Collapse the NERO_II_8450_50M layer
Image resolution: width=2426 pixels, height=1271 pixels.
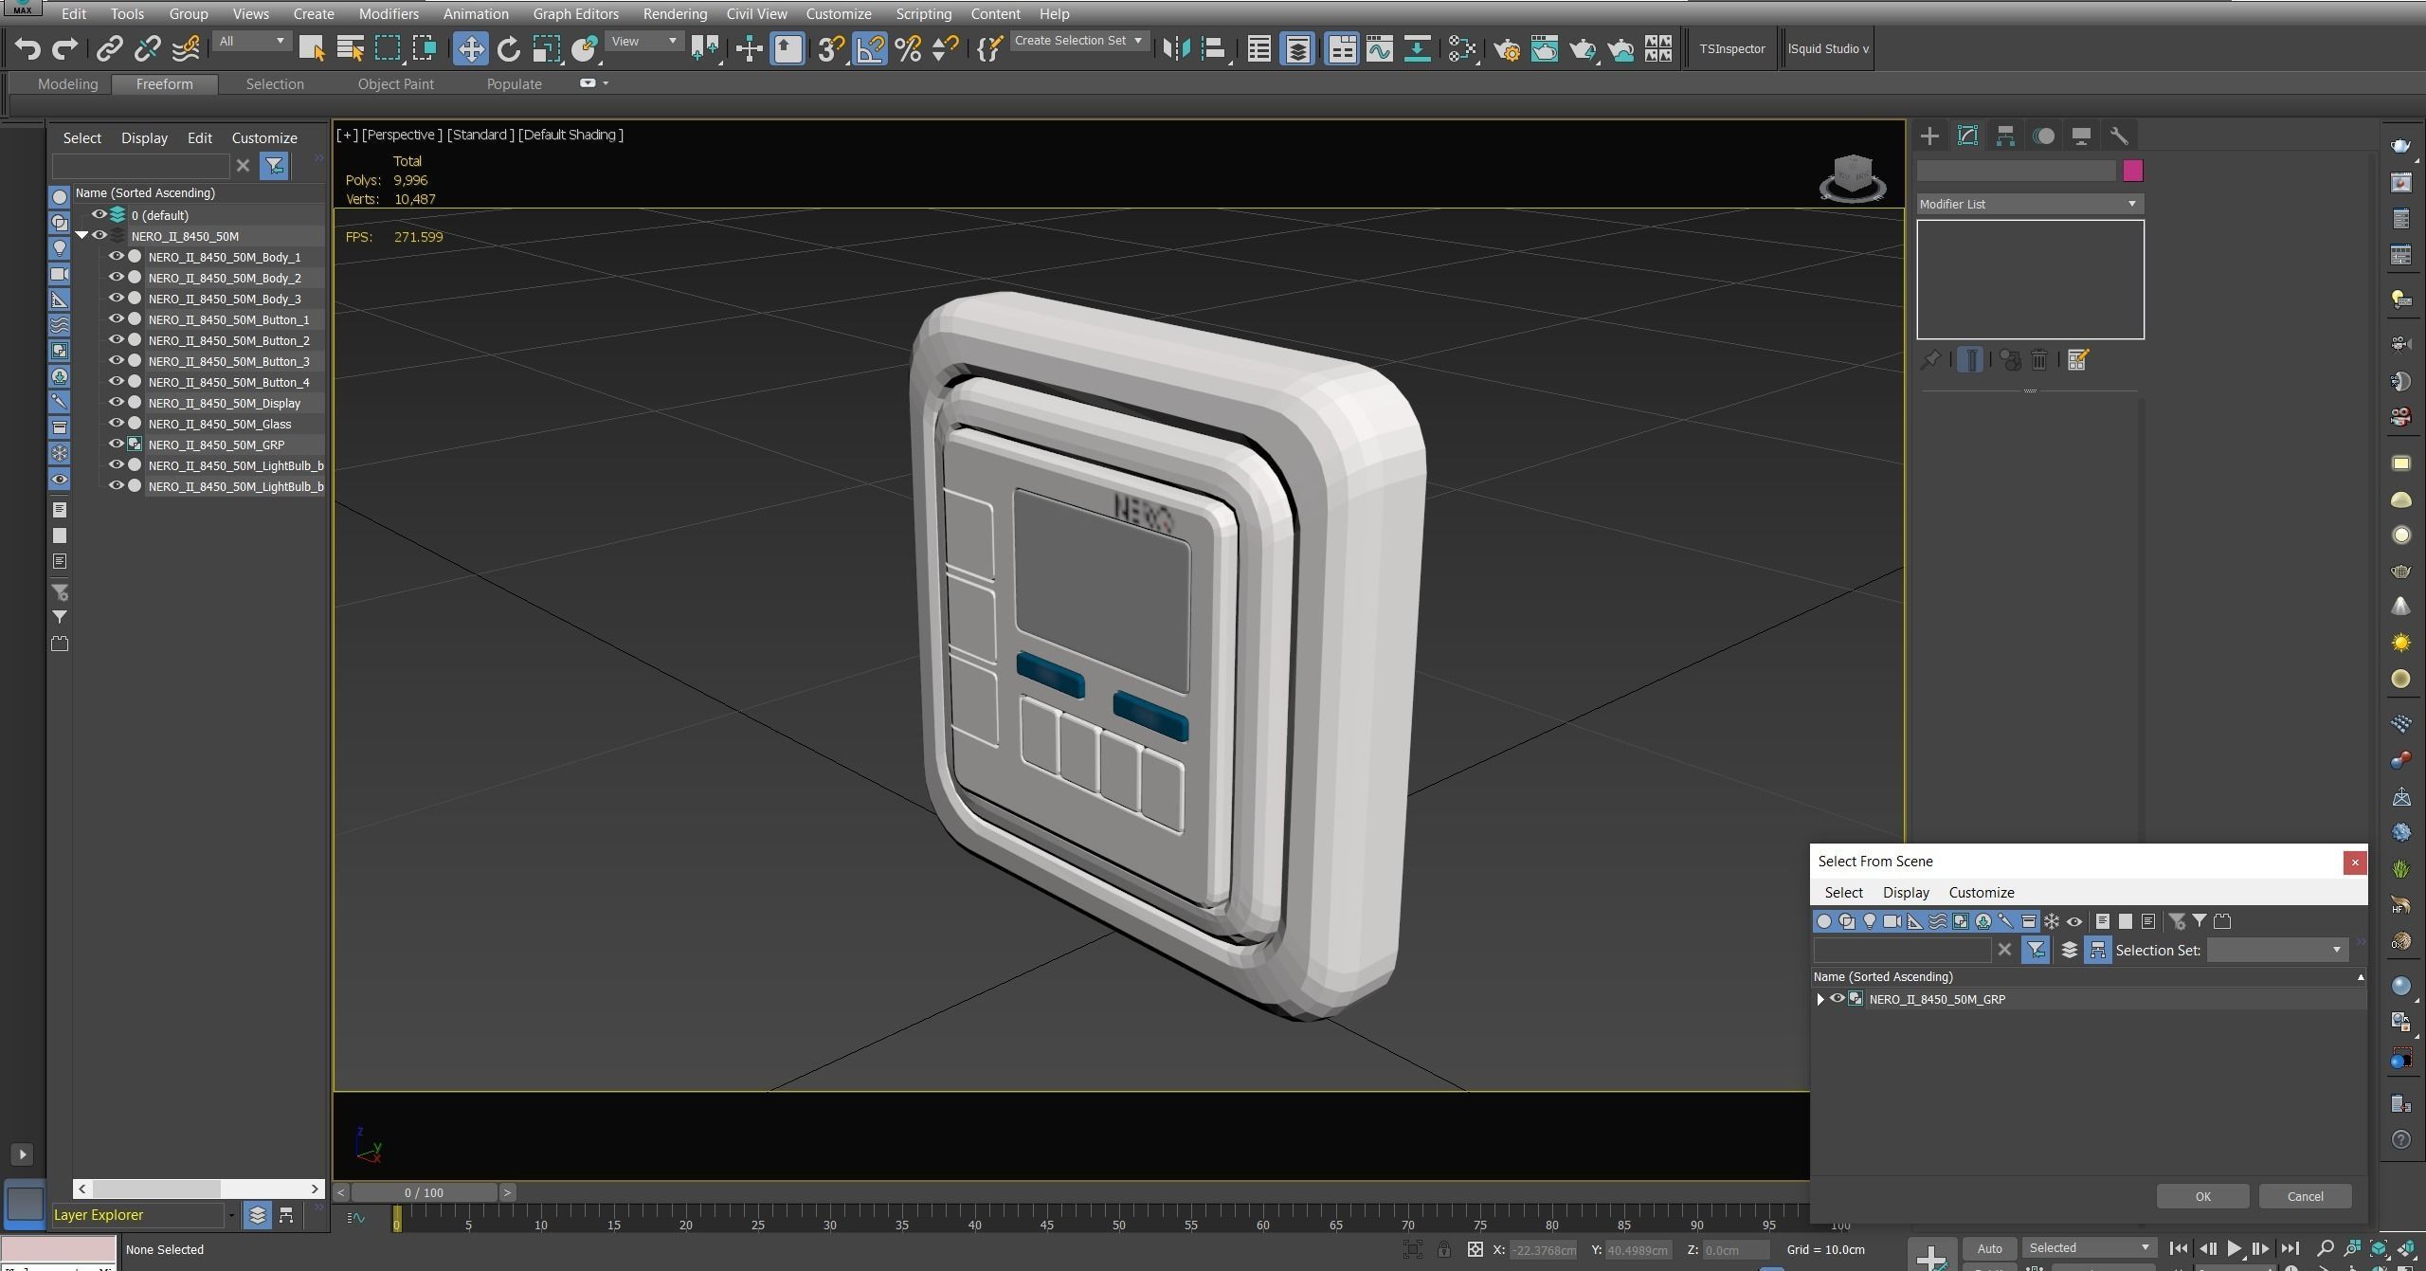tap(81, 235)
